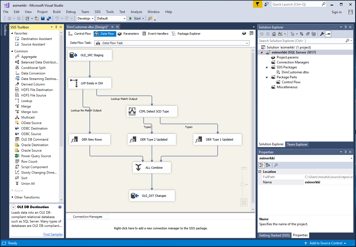Switch to the Package Explorer tab
Image resolution: width=356 pixels, height=247 pixels.
[x=186, y=34]
